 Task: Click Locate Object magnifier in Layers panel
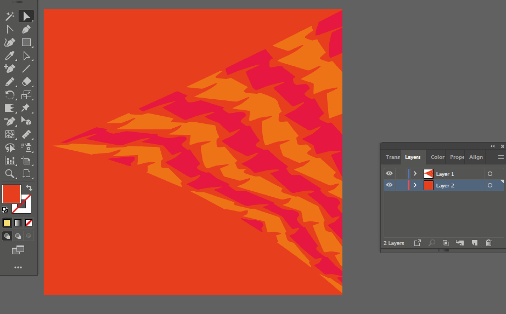[x=432, y=243]
